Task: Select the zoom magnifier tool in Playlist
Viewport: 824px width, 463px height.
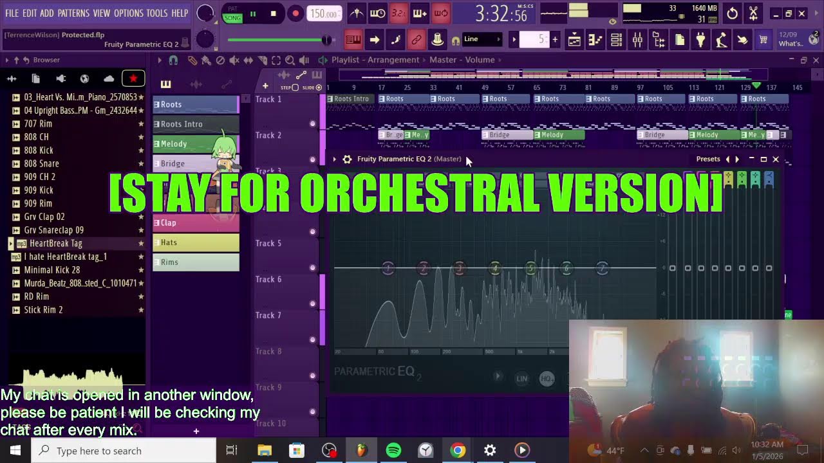Action: coord(290,60)
